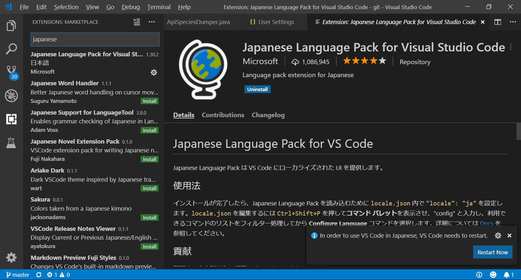
Task: Click the info icon in status bar
Action: [479, 275]
